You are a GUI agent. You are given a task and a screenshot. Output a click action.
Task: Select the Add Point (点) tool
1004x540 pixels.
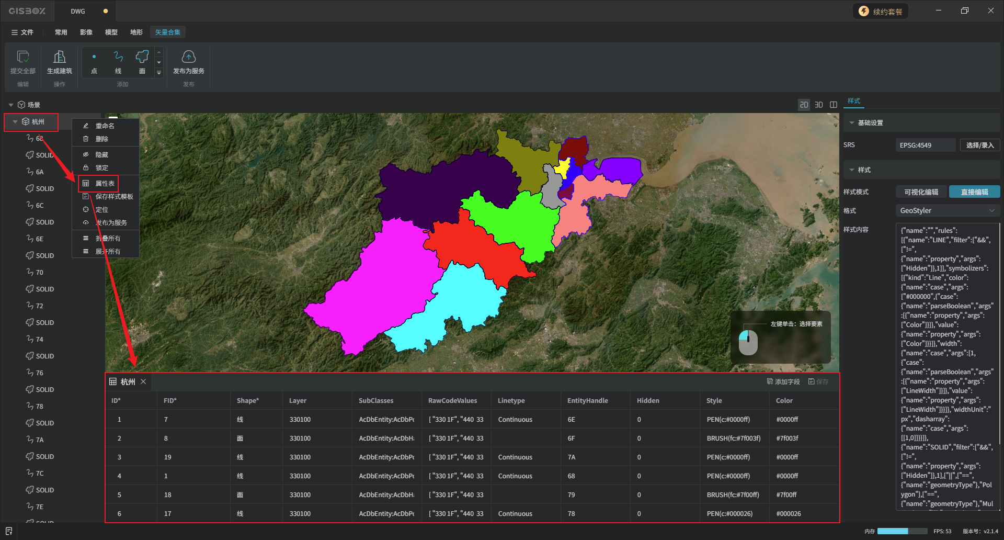(94, 57)
